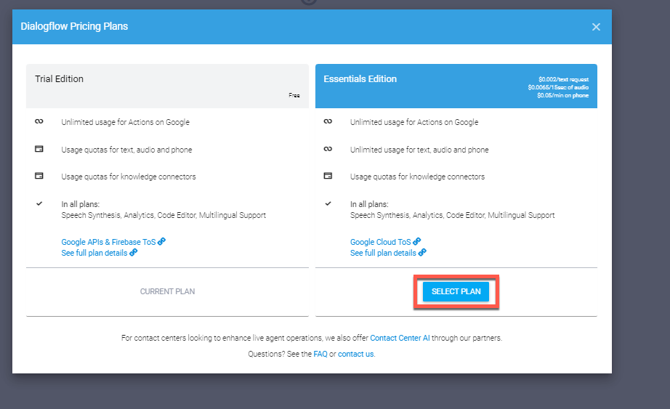The image size is (670, 409).
Task: Click Trial Edition's knowledge connectors quota icon
Action: click(x=39, y=176)
